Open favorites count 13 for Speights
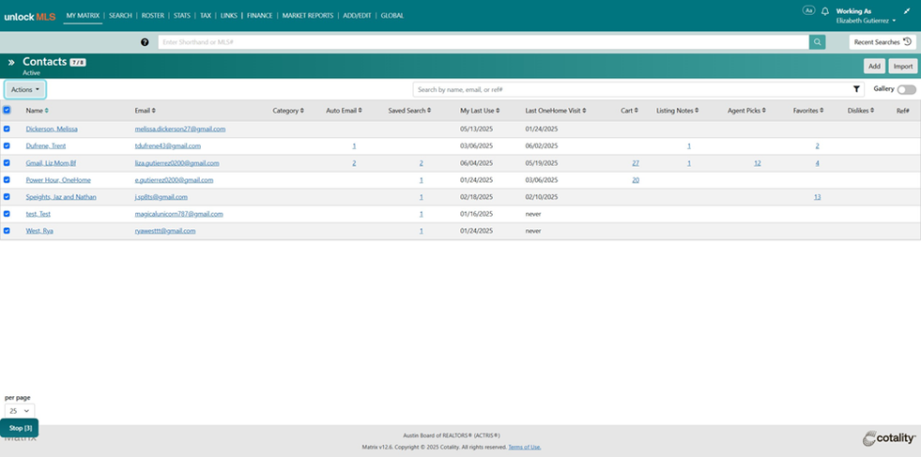 point(817,197)
